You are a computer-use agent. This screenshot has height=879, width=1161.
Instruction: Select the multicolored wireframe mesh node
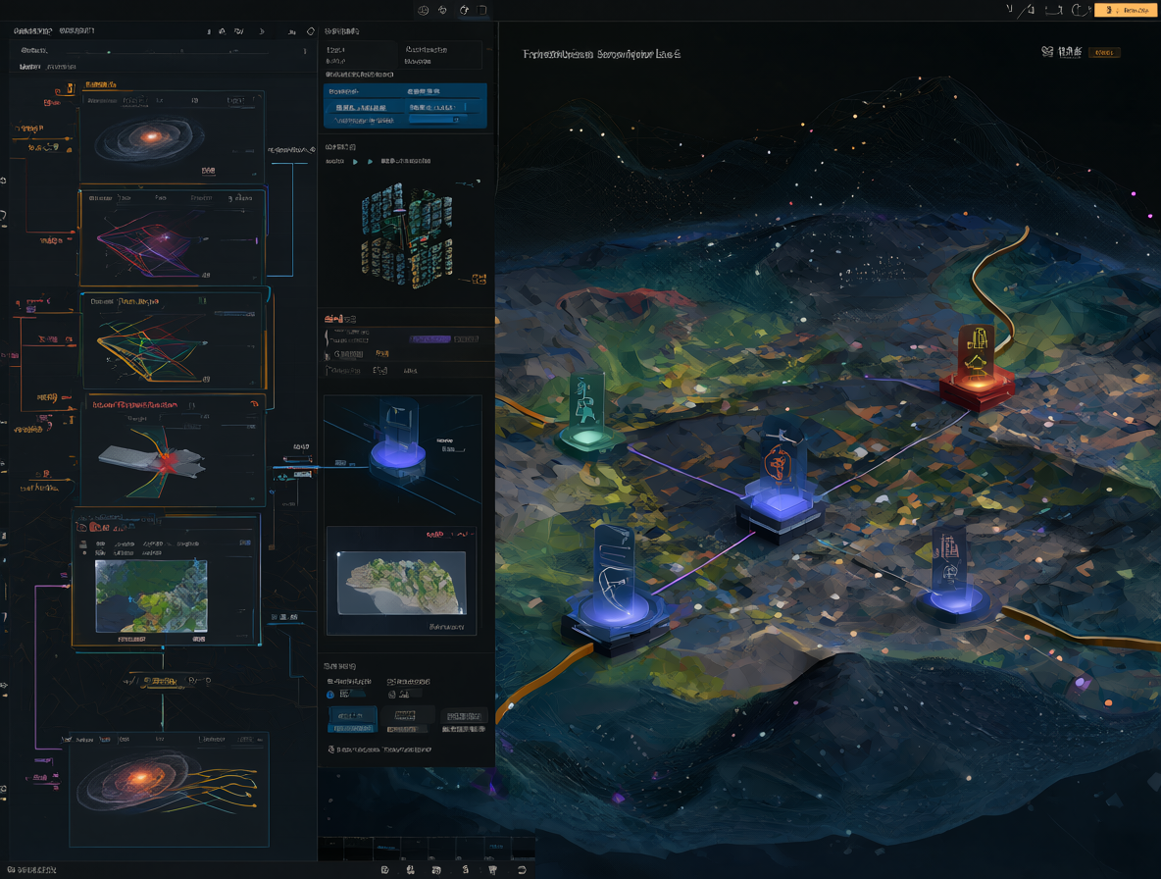coord(173,340)
